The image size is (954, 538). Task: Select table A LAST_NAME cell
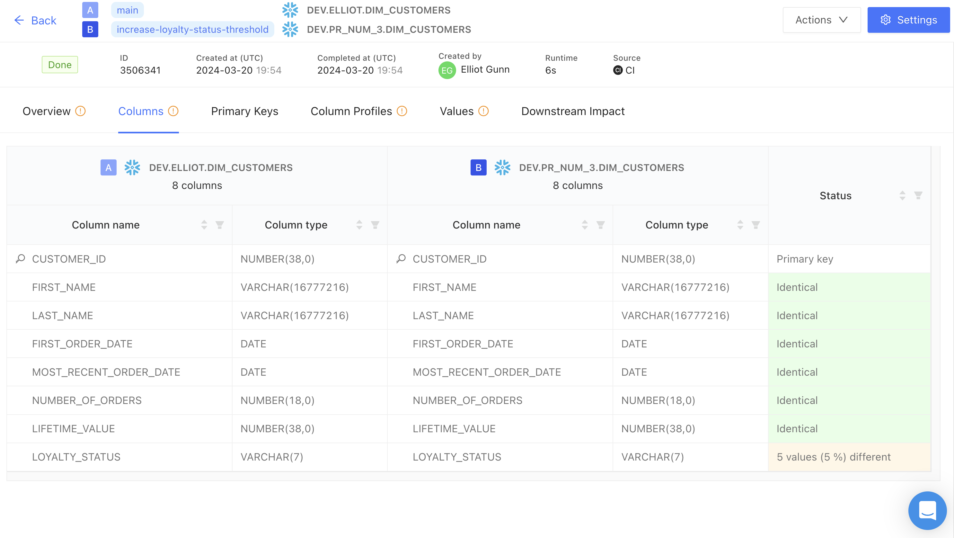[119, 315]
